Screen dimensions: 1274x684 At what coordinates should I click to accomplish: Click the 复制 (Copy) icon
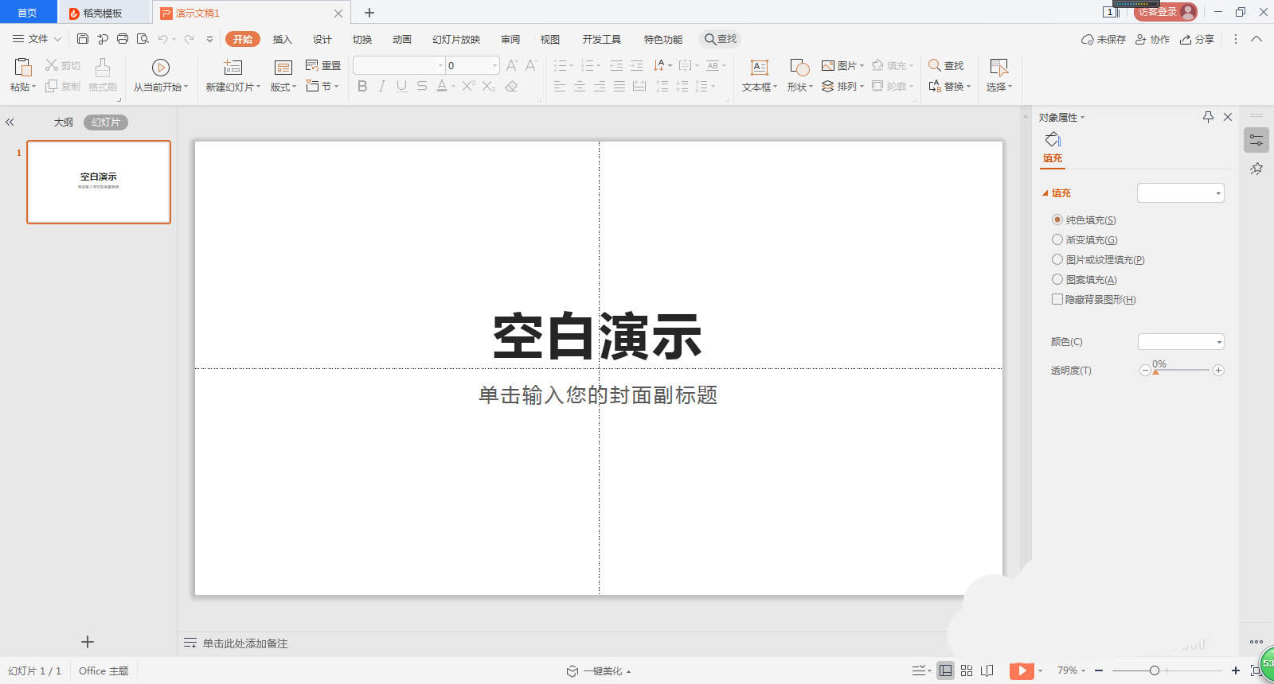coord(52,86)
